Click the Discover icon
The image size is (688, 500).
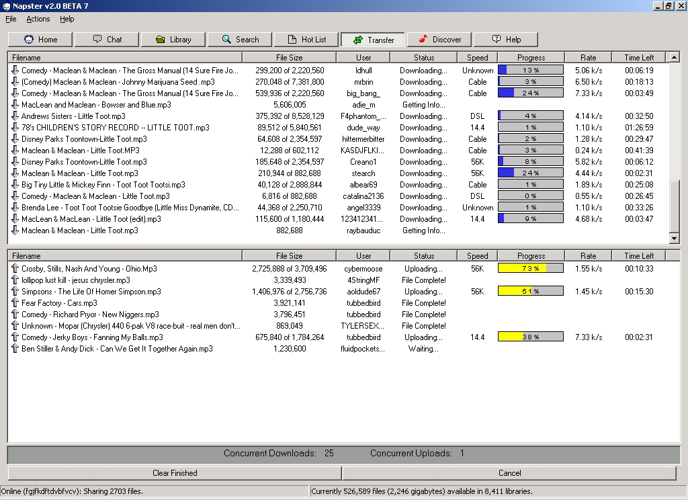[x=422, y=40]
